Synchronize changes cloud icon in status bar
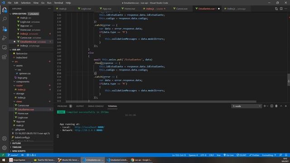This screenshot has width=290, height=163. coord(22,155)
